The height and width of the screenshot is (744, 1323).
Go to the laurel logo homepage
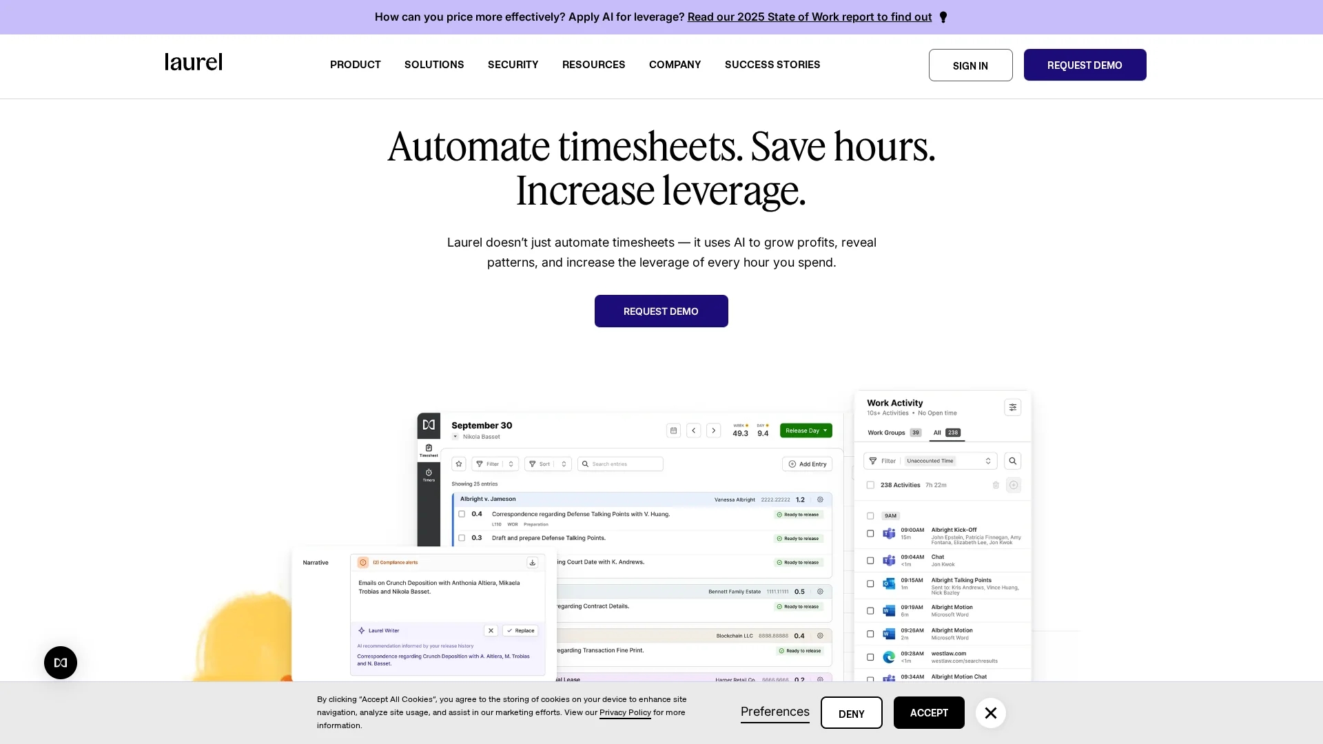194,63
